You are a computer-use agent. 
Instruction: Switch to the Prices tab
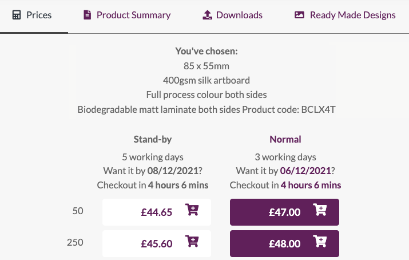coord(34,15)
